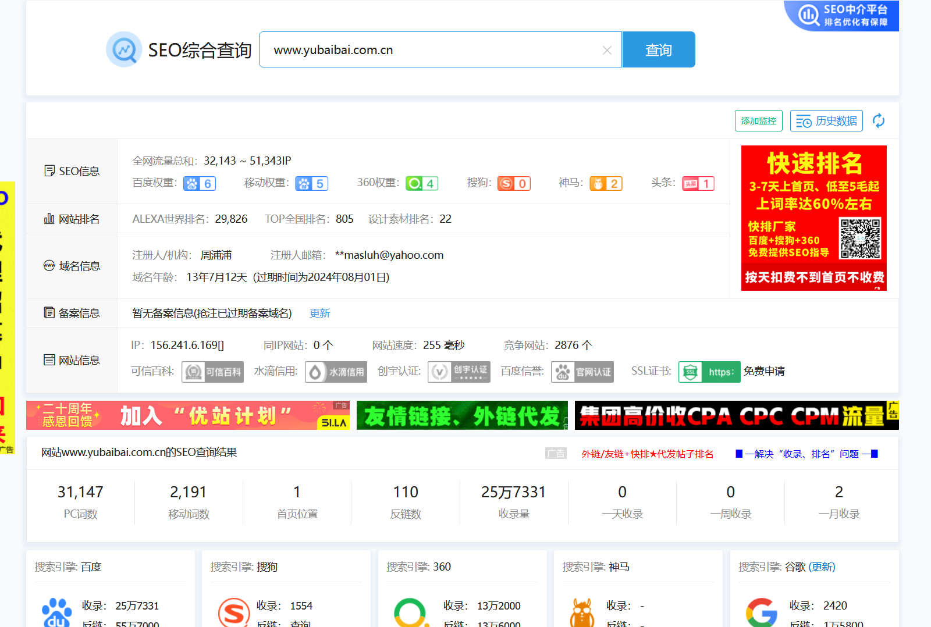
Task: Open 历史数据 history data
Action: click(x=826, y=121)
